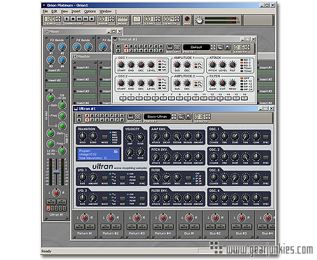Click Tomcat load preset folder icon

[220, 47]
